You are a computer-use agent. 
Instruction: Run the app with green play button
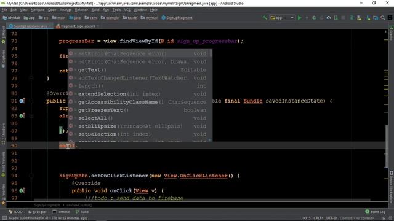300,18
